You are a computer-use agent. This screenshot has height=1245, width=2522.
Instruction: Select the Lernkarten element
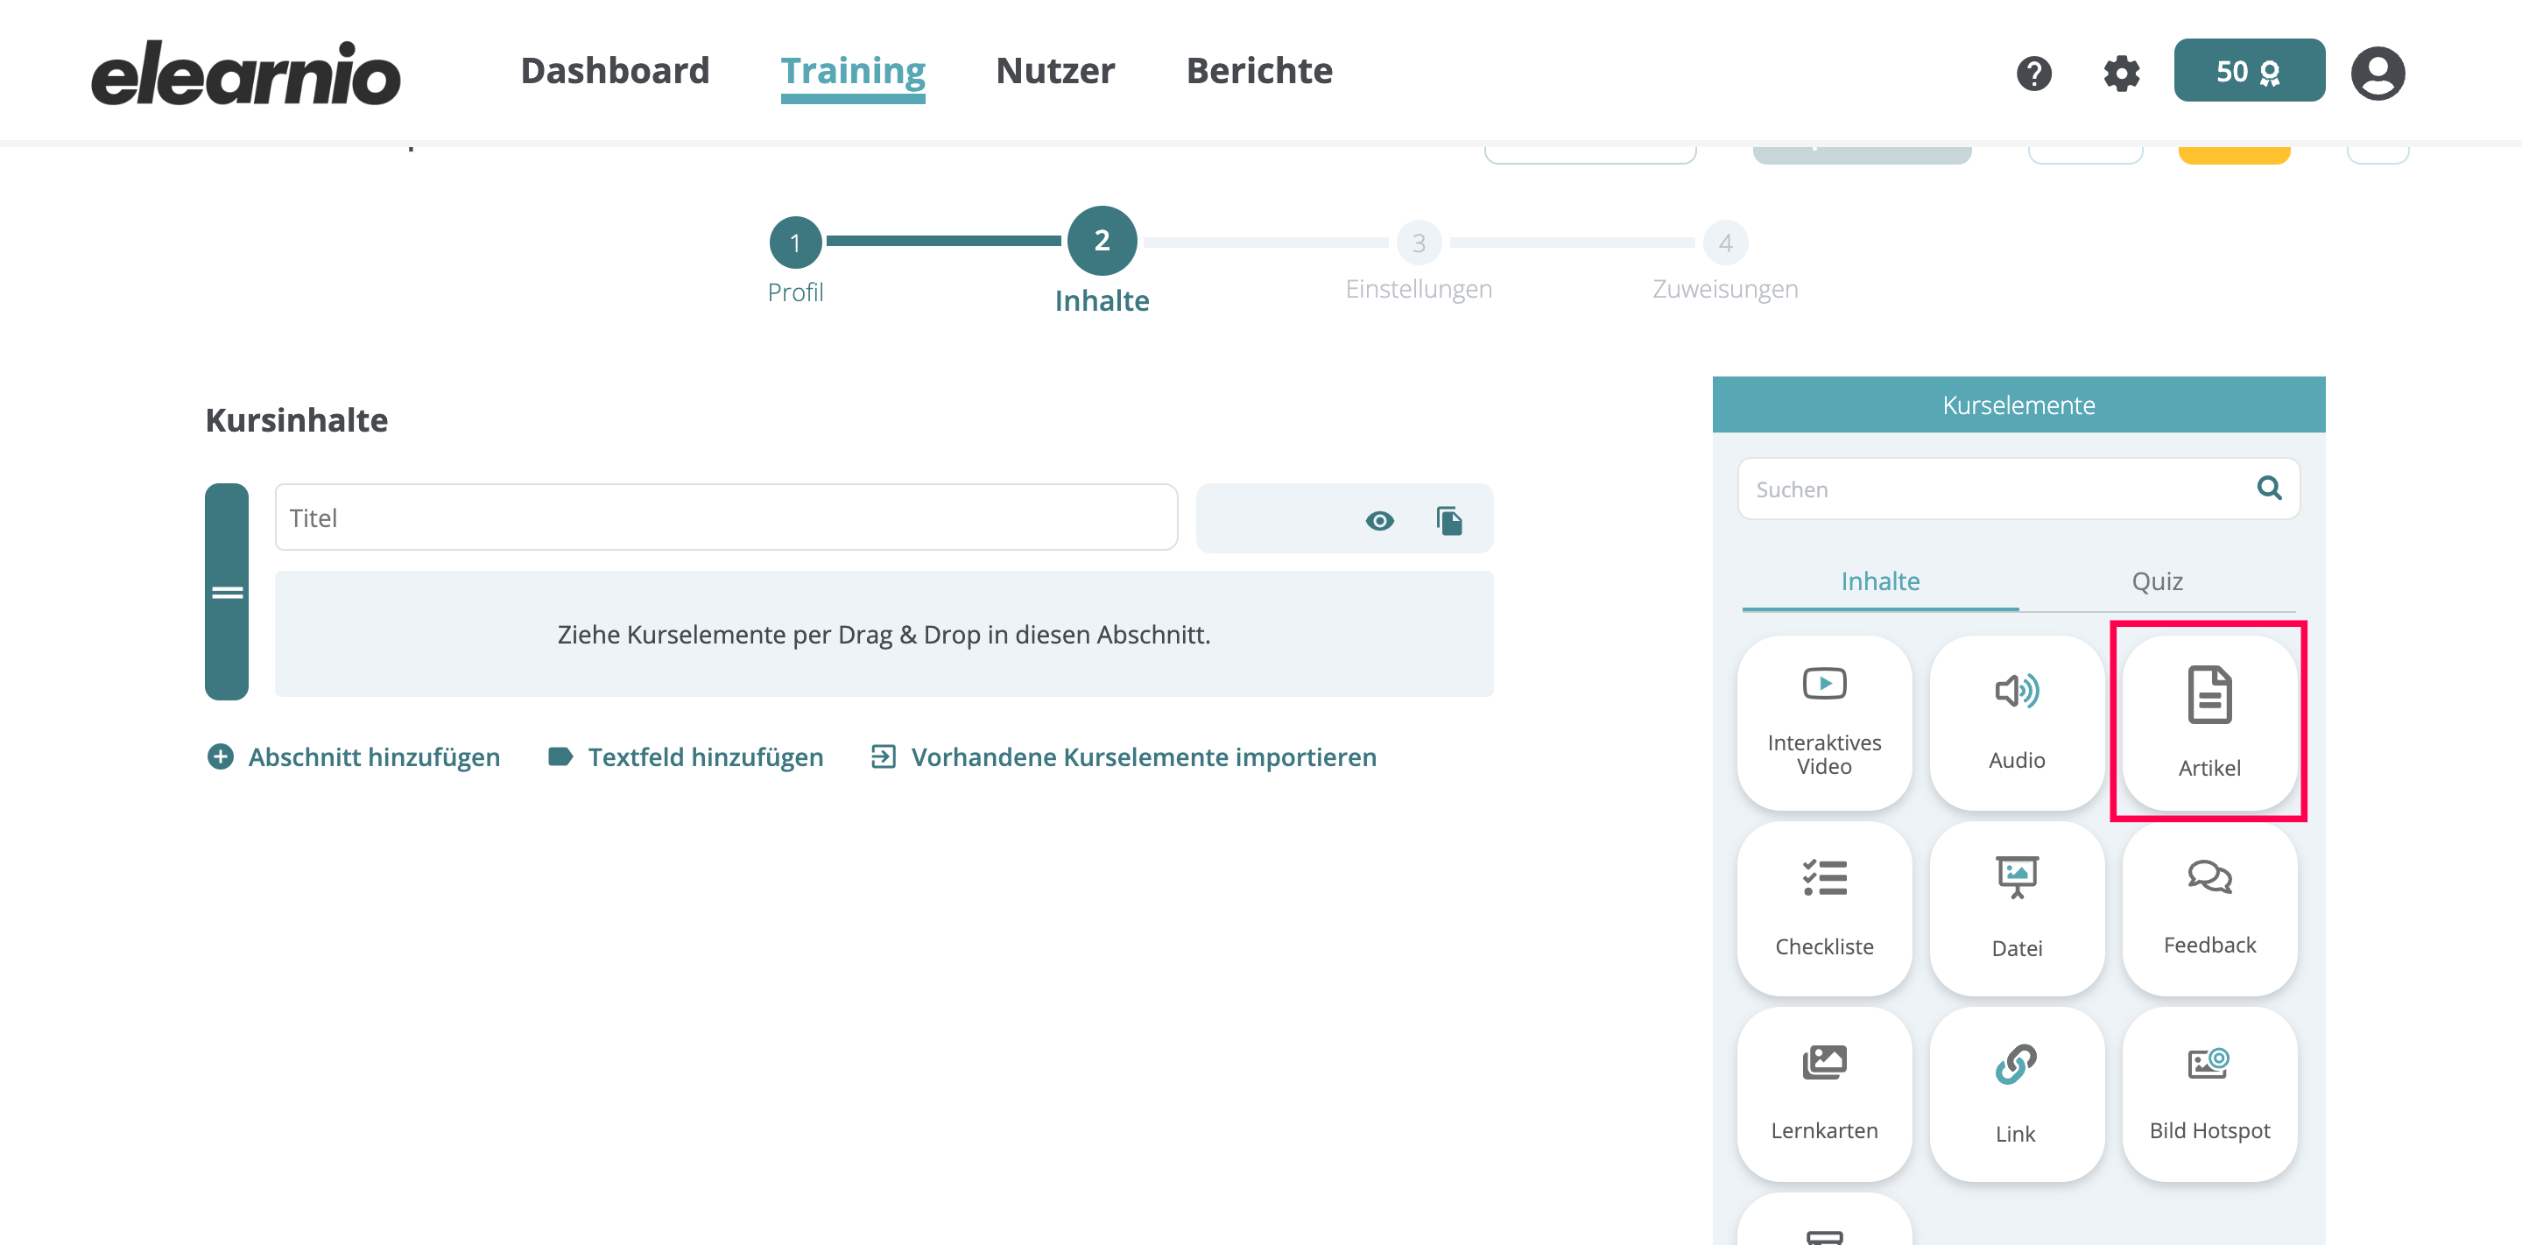pos(1824,1095)
